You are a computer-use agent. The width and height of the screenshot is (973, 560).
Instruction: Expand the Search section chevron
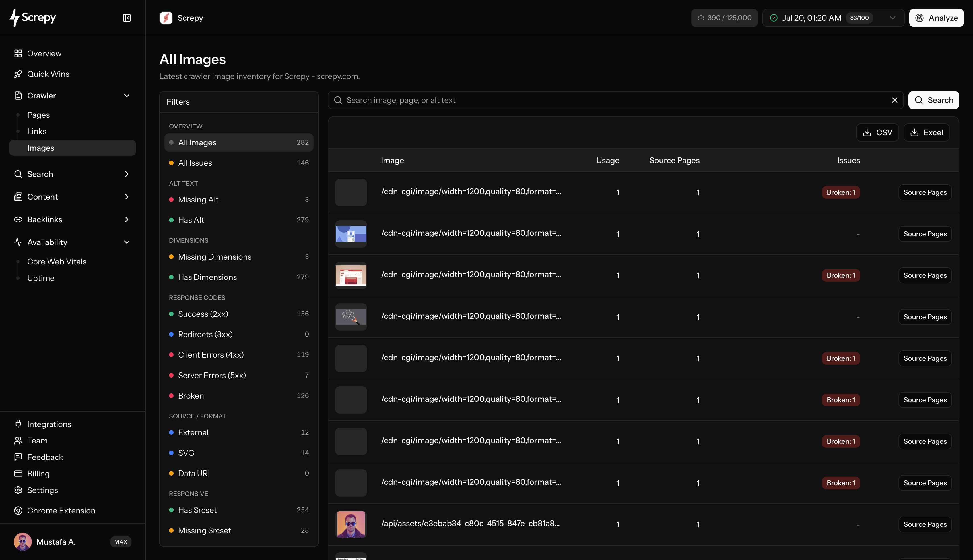[x=127, y=174]
